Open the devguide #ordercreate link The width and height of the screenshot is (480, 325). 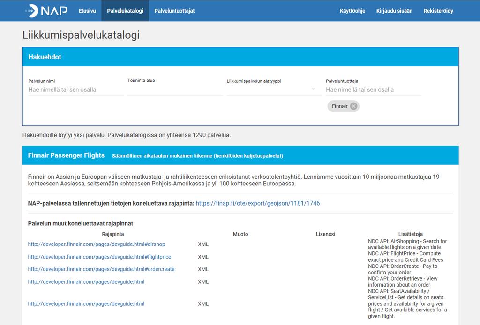[x=101, y=269]
